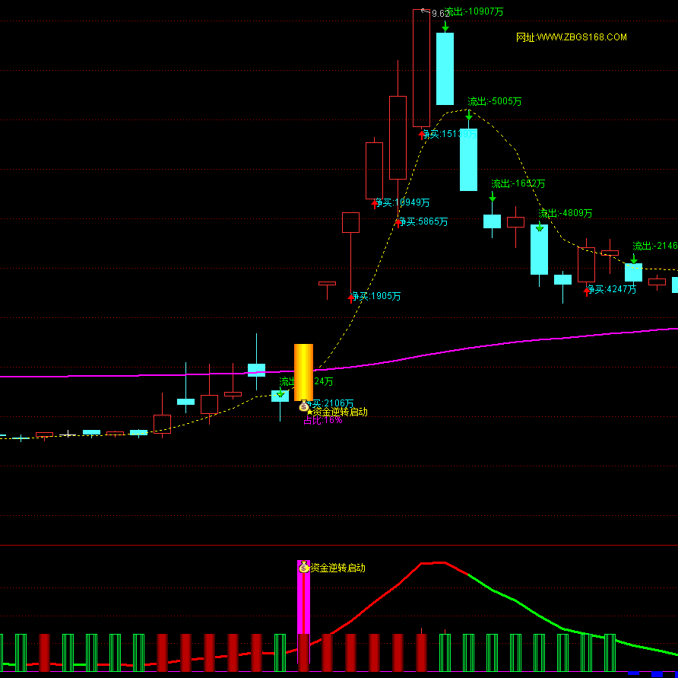Click the 净买:18949万 net buy label
678x678 pixels.
tap(403, 203)
